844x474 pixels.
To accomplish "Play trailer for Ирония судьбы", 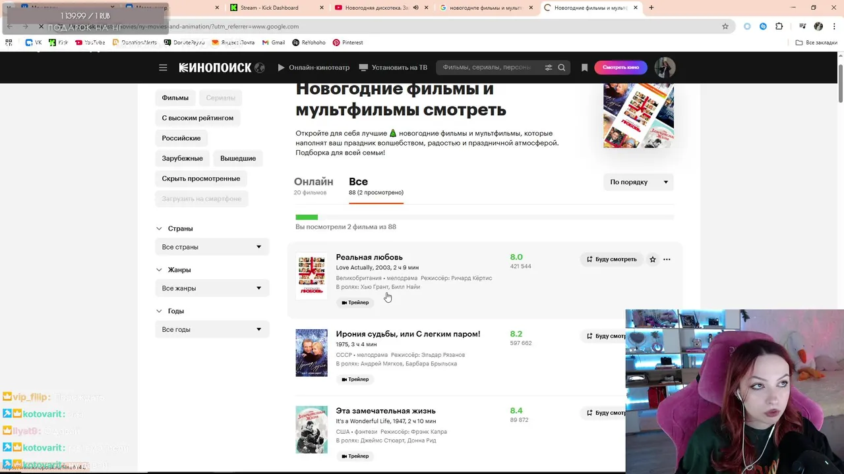I will point(355,379).
